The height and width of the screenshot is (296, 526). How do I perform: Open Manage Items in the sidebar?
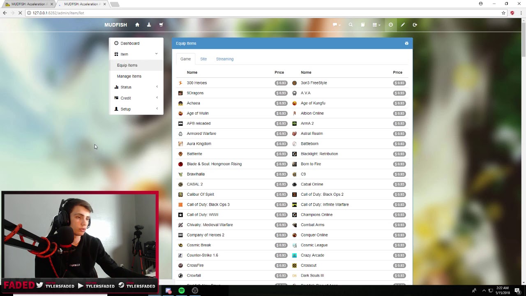click(136, 76)
